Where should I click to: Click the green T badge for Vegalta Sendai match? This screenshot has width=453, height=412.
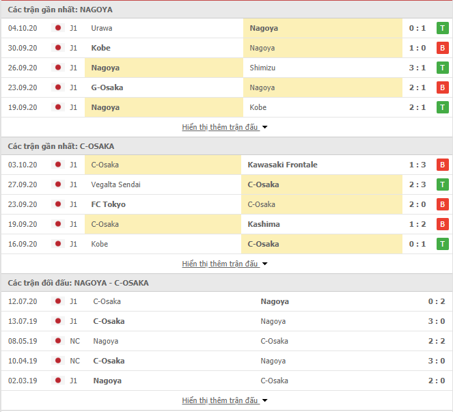(442, 184)
